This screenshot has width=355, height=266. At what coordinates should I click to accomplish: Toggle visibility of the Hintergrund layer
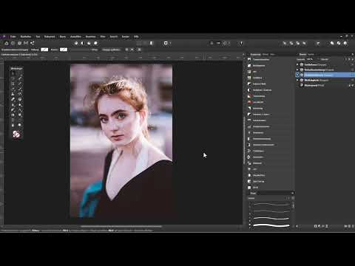coord(353,86)
